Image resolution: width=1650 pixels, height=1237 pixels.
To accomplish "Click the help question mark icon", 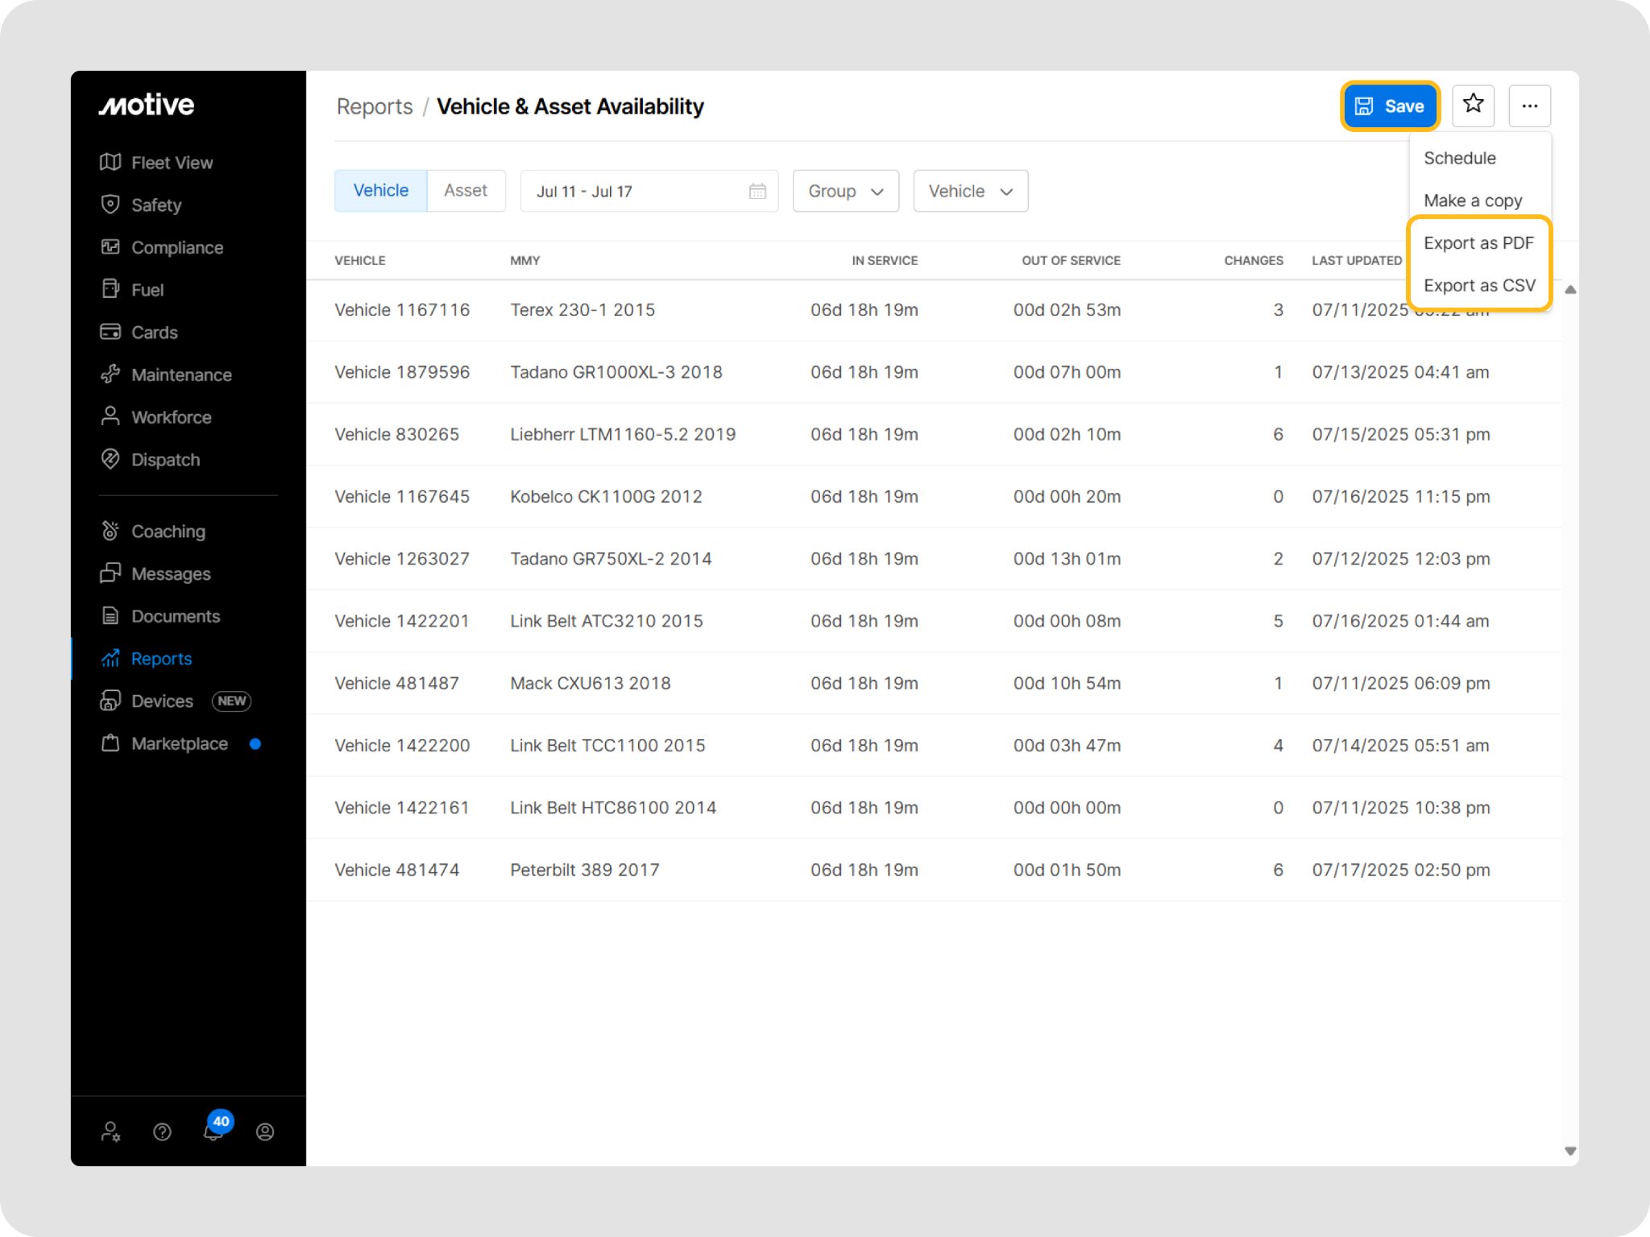I will click(x=162, y=1132).
